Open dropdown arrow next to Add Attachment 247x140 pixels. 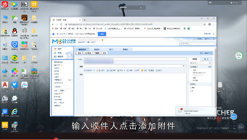coord(94,70)
